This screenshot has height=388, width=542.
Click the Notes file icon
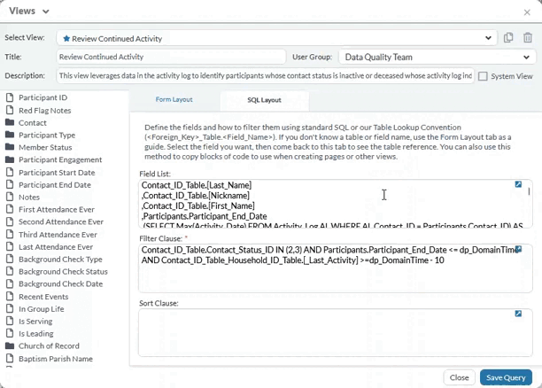click(x=10, y=197)
